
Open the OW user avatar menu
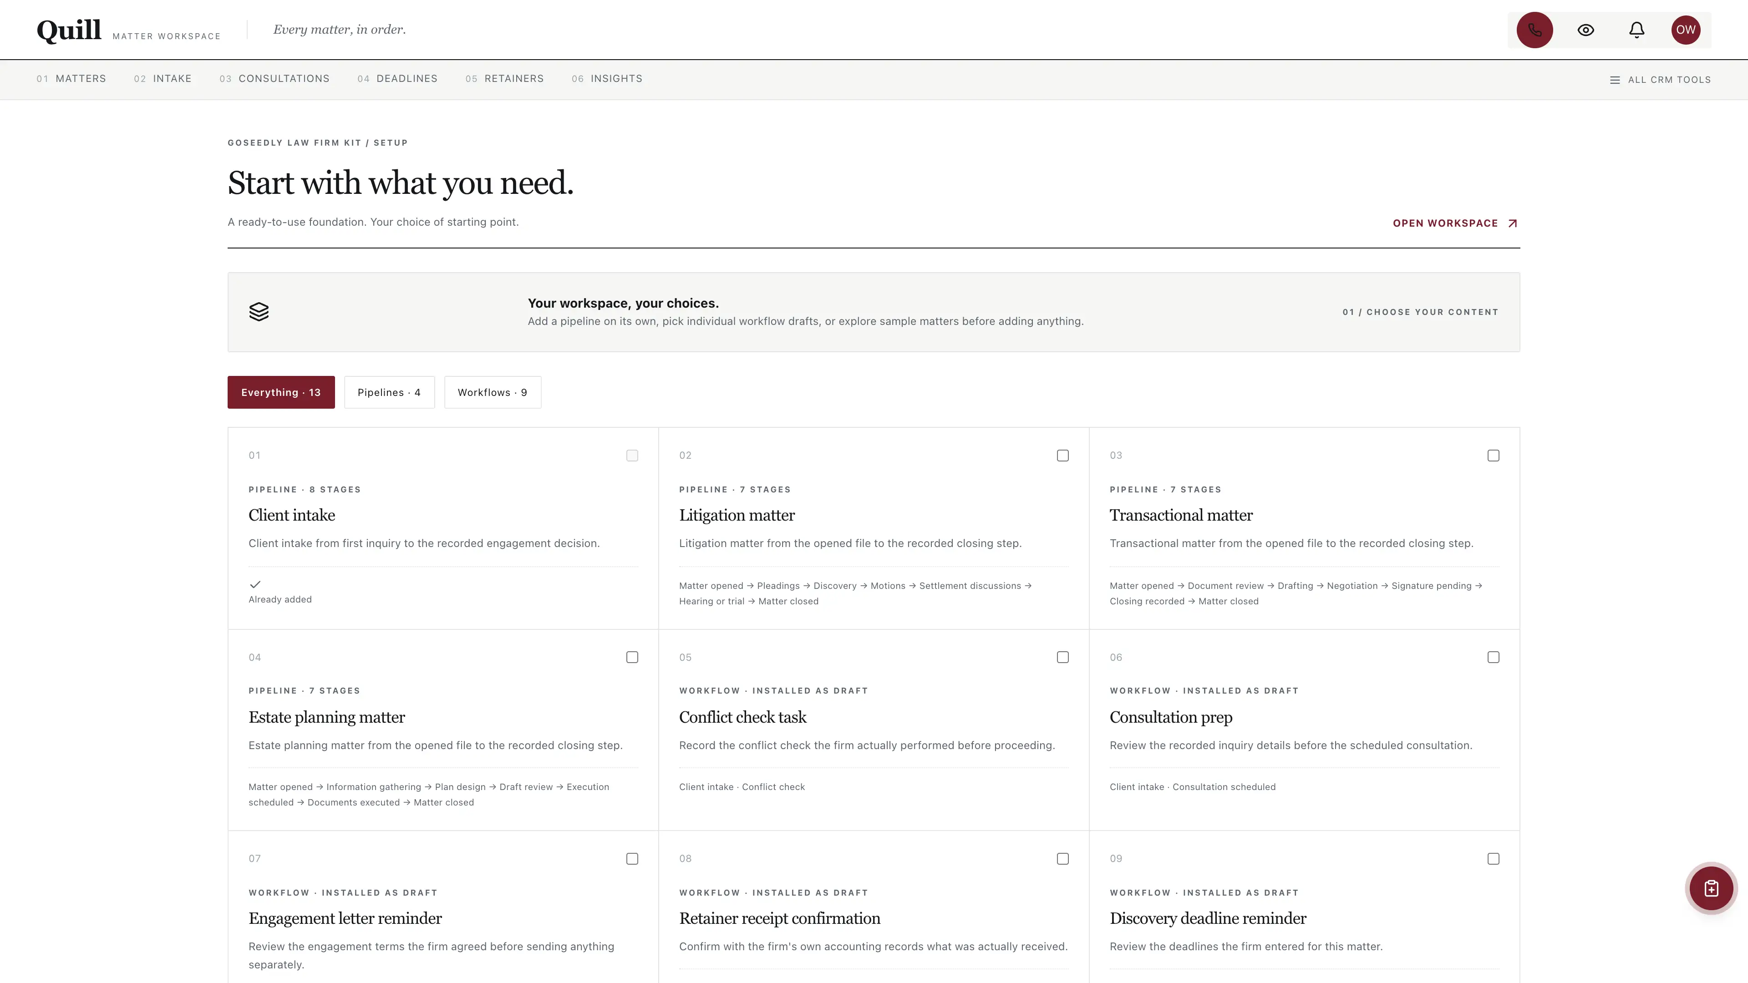pyautogui.click(x=1686, y=30)
